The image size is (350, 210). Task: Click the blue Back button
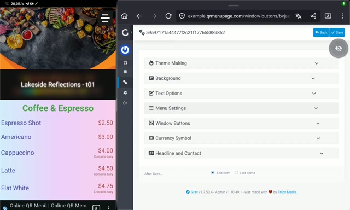[321, 33]
